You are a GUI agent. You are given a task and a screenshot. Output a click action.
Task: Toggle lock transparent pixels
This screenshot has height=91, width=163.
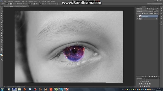(142, 14)
